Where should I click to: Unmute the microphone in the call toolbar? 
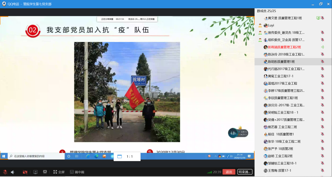click(x=5, y=172)
